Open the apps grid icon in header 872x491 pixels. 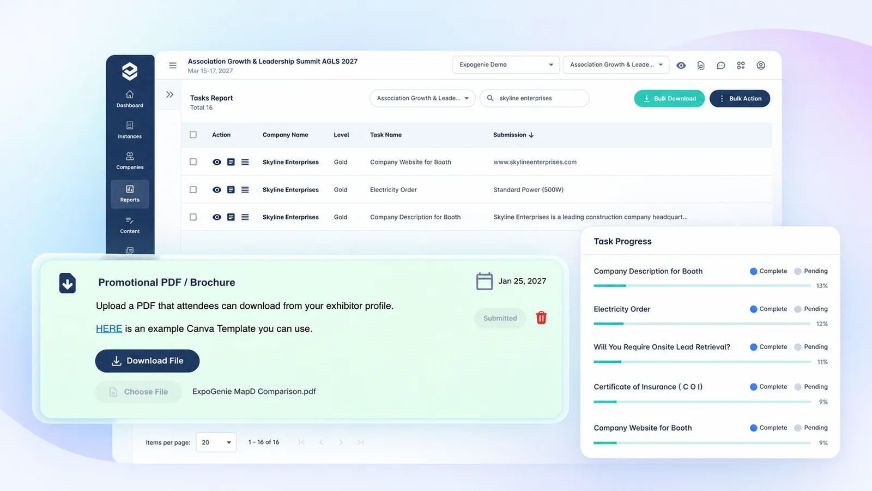(741, 65)
